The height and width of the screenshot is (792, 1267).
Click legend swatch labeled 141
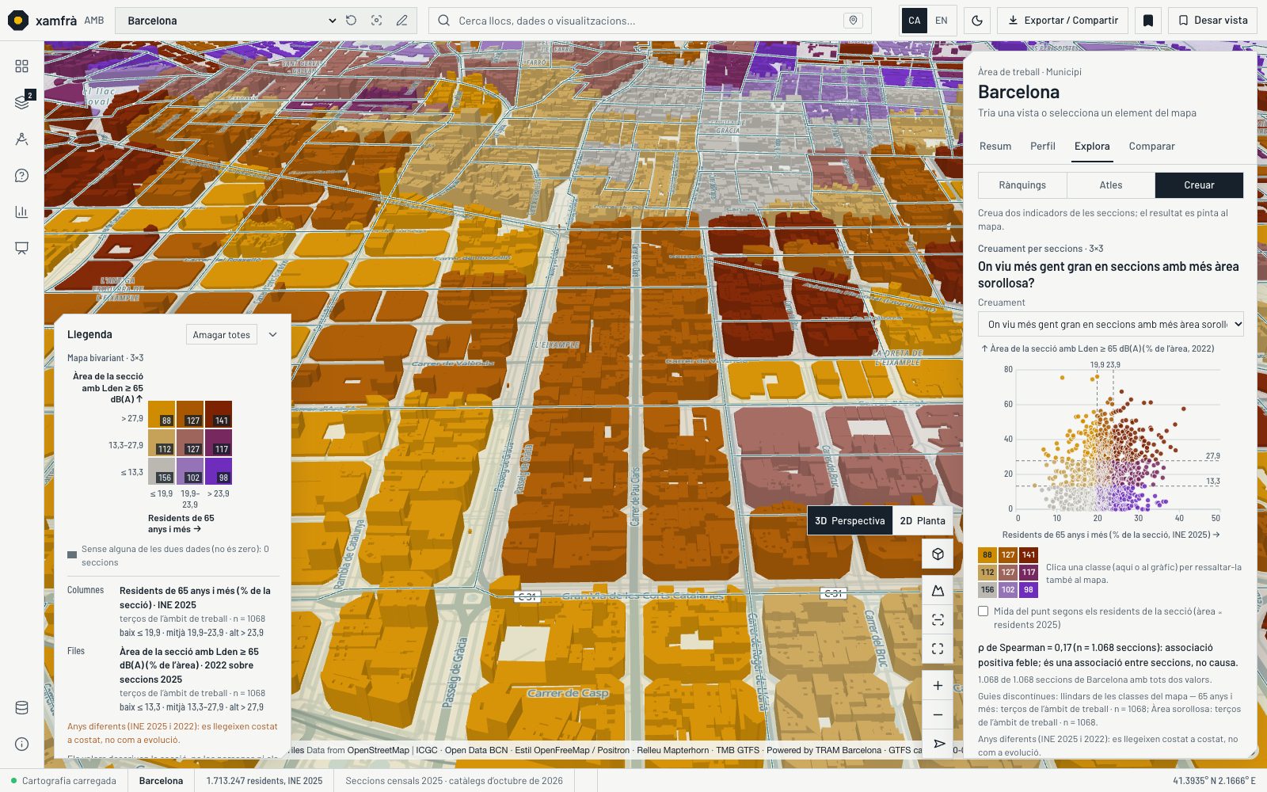[x=219, y=414]
